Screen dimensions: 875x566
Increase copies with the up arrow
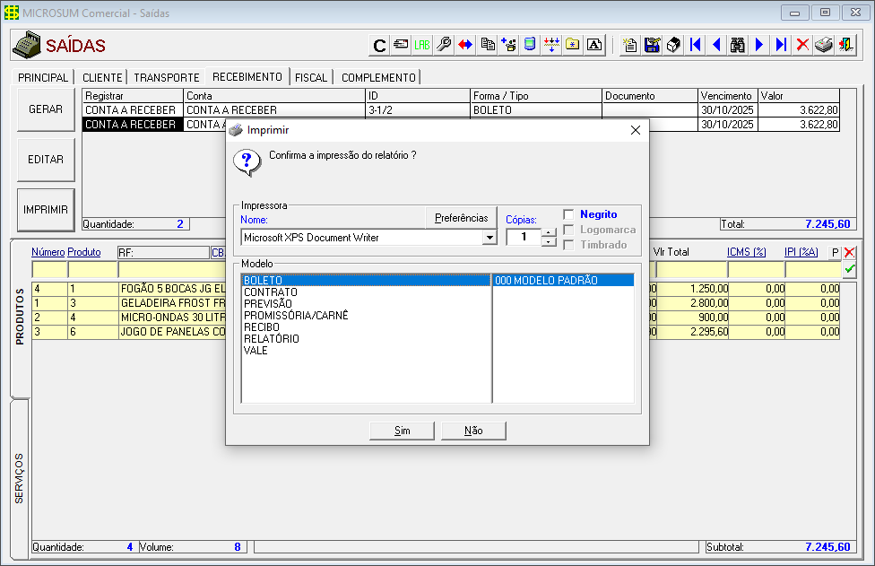[x=549, y=232]
